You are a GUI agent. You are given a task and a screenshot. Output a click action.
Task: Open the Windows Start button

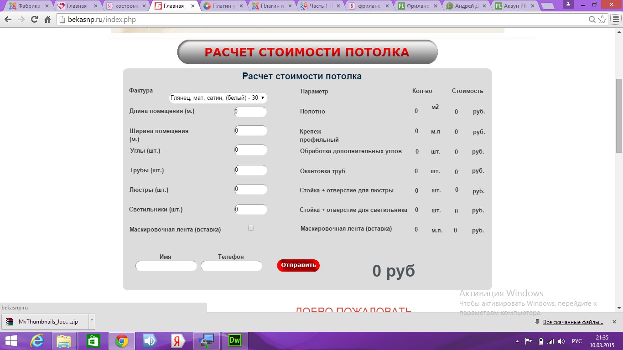coord(11,341)
